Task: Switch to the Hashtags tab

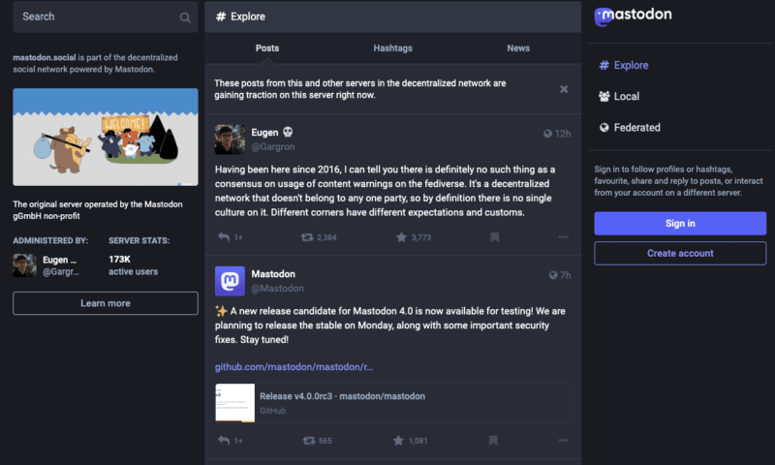Action: pyautogui.click(x=392, y=47)
